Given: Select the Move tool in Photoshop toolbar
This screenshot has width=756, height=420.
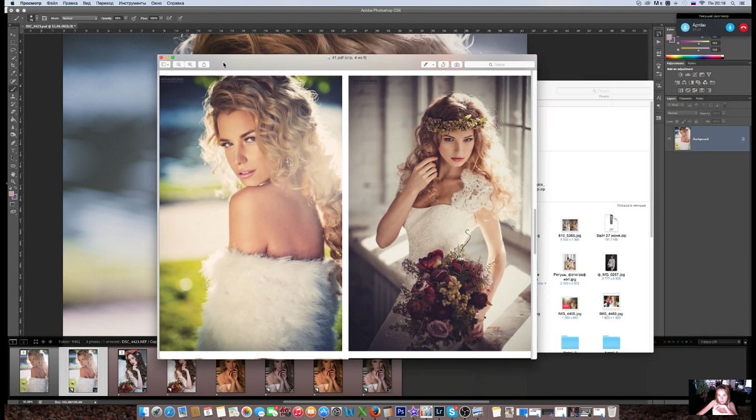Looking at the screenshot, I should coord(13,35).
